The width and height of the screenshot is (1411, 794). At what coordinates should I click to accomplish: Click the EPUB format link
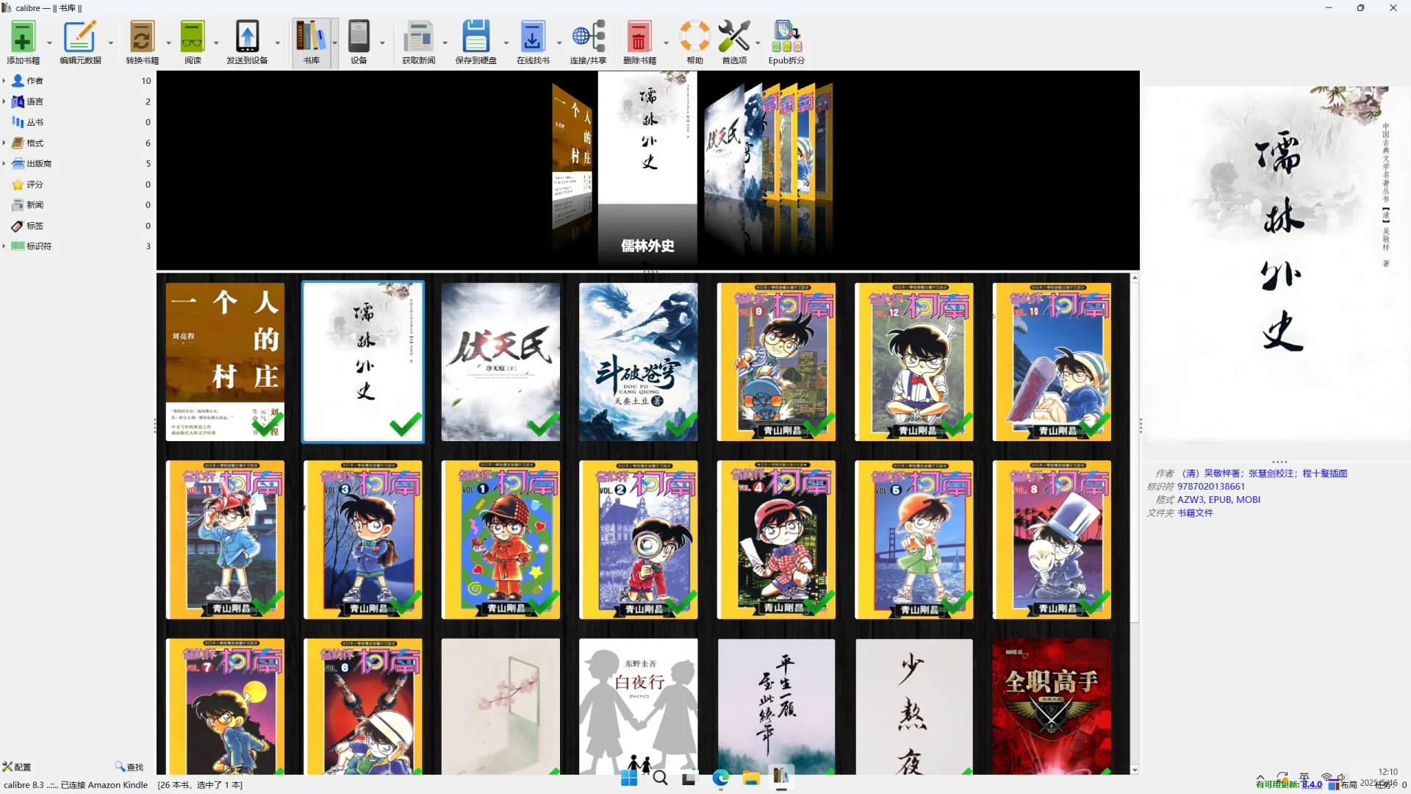1220,500
